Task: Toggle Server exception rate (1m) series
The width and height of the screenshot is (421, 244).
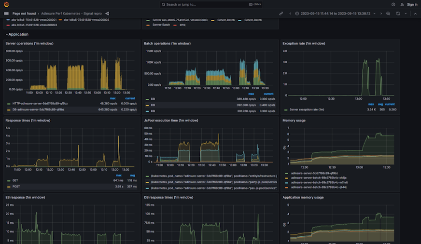Action: tap(307, 109)
